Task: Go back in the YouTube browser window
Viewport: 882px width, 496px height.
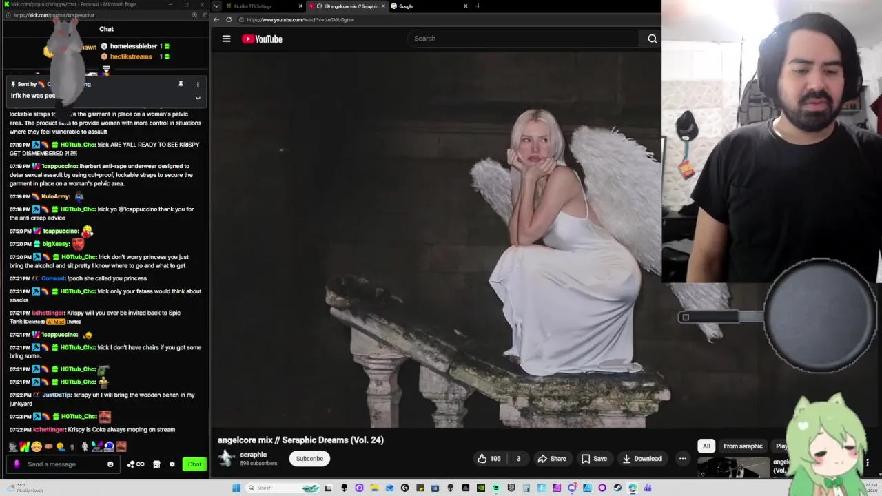Action: pyautogui.click(x=216, y=19)
